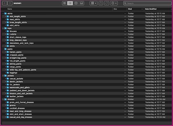
Task: Click the 'women' window title
Action: tap(17, 3)
